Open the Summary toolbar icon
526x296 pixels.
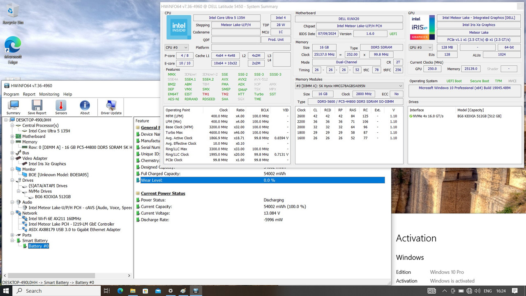coord(13,108)
